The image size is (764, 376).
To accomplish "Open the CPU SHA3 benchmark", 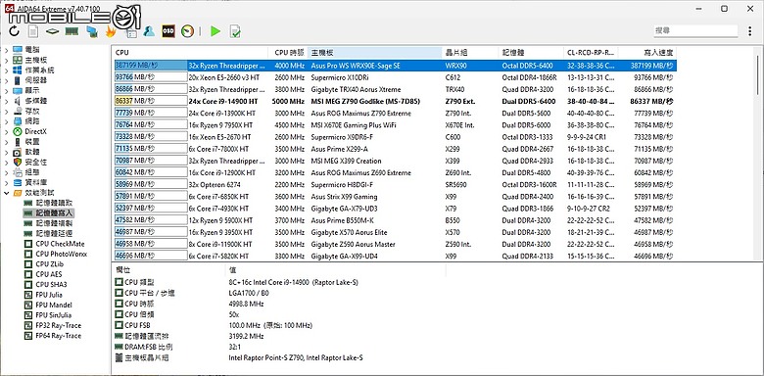I will coord(51,284).
